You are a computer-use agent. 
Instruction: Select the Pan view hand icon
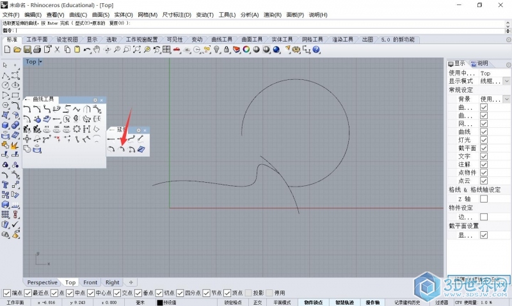[97, 49]
